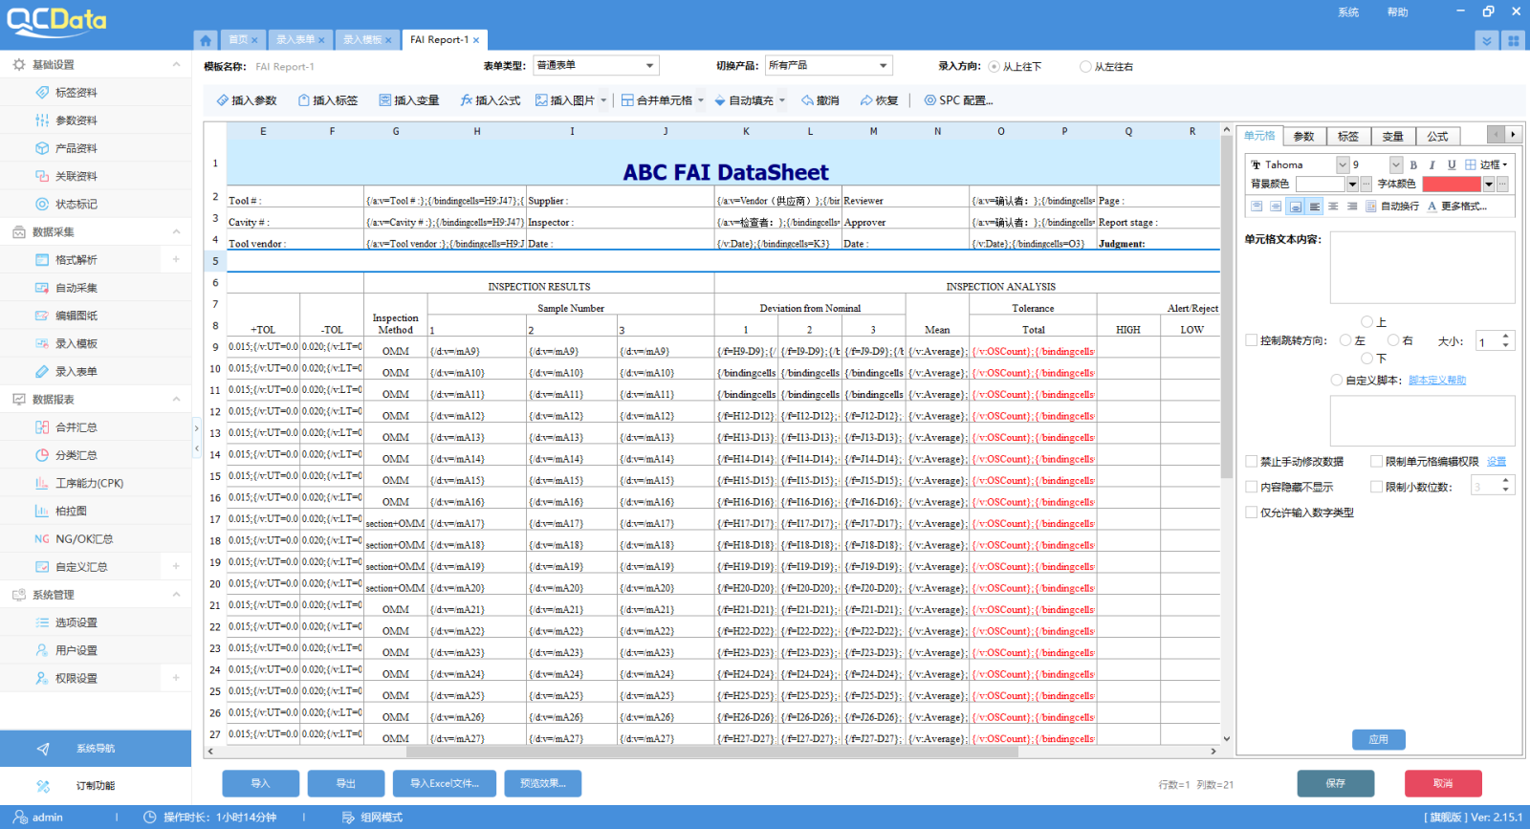Toggle underline formatting U
This screenshot has height=829, width=1530.
[x=1452, y=164]
